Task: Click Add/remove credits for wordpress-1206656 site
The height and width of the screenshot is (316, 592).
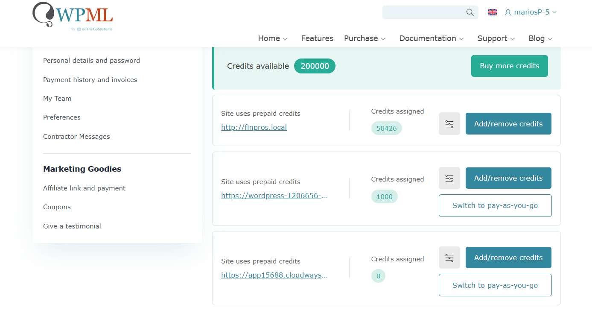Action: (508, 178)
